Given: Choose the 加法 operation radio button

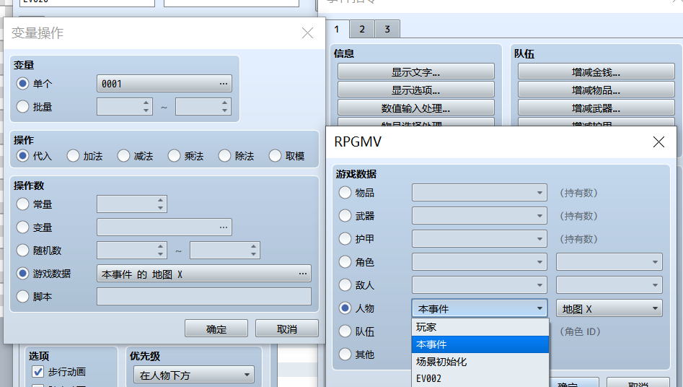Looking at the screenshot, I should [73, 156].
